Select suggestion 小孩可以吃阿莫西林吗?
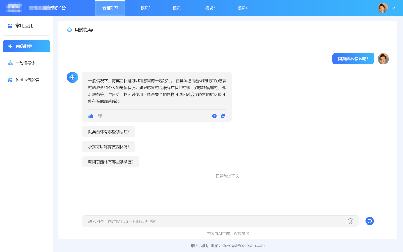The height and width of the screenshot is (252, 403). tap(109, 146)
